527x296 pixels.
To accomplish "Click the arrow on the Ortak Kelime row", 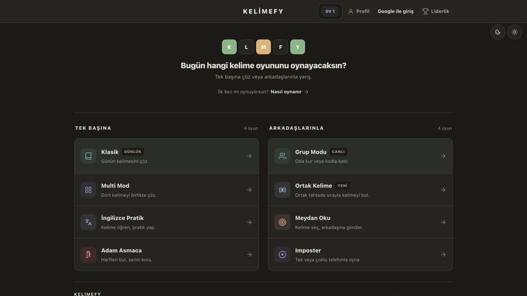I will coord(443,190).
